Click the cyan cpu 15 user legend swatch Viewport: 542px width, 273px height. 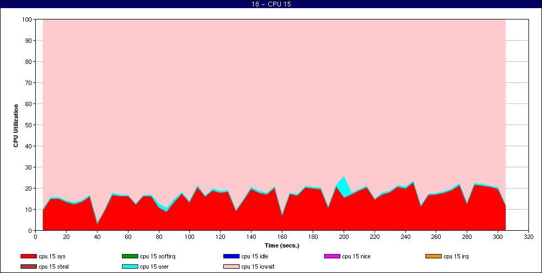[x=130, y=266]
